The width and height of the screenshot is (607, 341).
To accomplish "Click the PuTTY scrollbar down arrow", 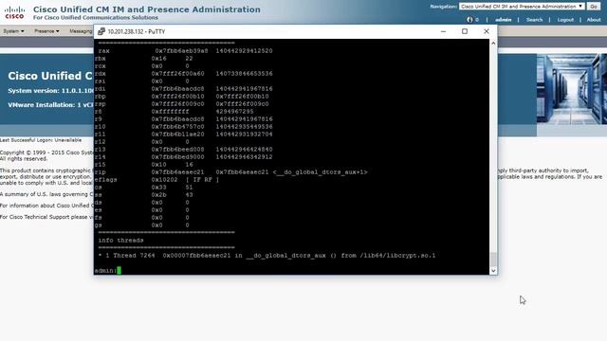I will tap(493, 271).
